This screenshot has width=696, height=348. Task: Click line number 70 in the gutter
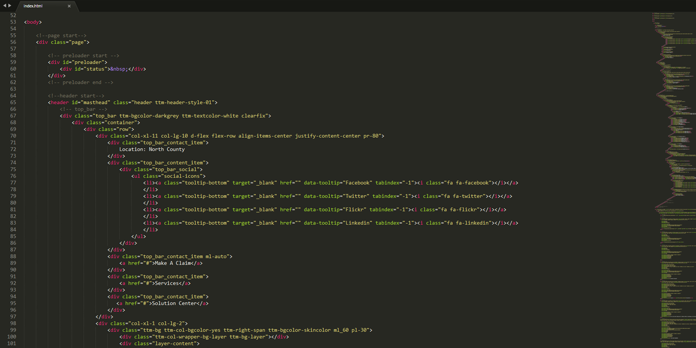pos(13,136)
